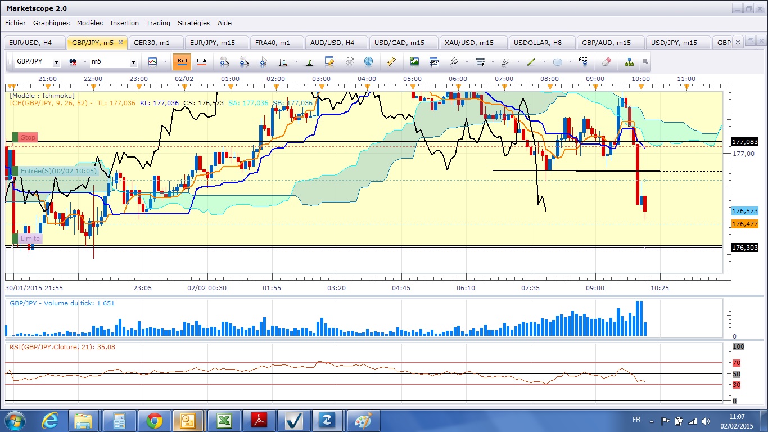Open Google Chrome from the taskbar
Screen dimensions: 768x432
pos(154,420)
